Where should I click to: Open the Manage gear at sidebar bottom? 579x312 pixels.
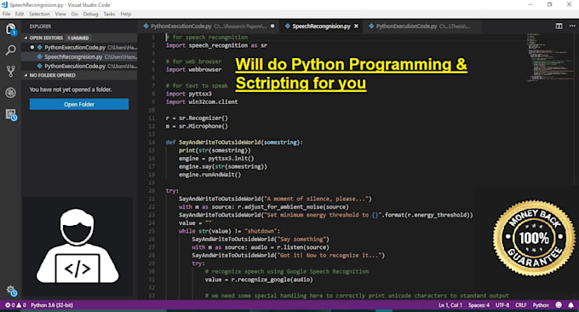pos(11,291)
